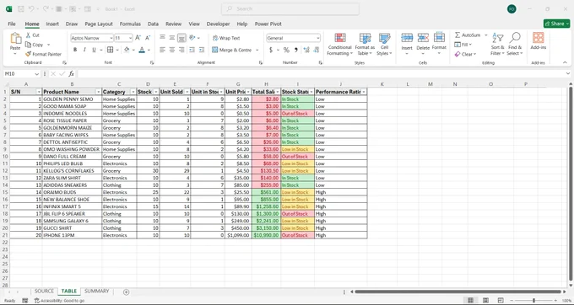Select cell with IPHONE 13PM
The height and width of the screenshot is (305, 574).
point(72,235)
